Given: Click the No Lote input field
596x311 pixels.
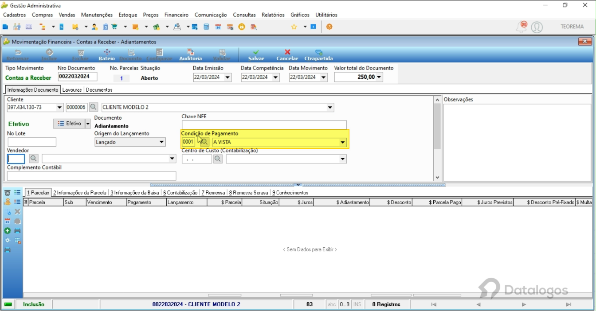Looking at the screenshot, I should pos(32,142).
